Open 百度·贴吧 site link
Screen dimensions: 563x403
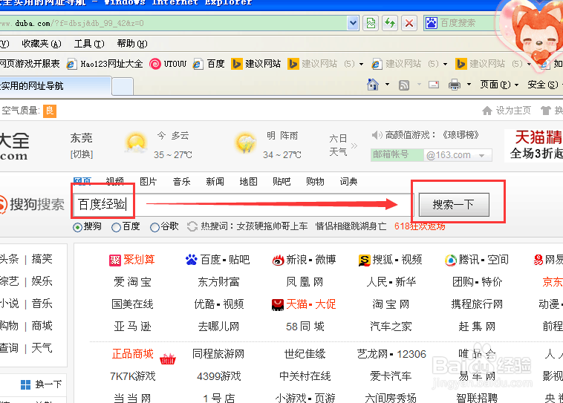pos(217,260)
